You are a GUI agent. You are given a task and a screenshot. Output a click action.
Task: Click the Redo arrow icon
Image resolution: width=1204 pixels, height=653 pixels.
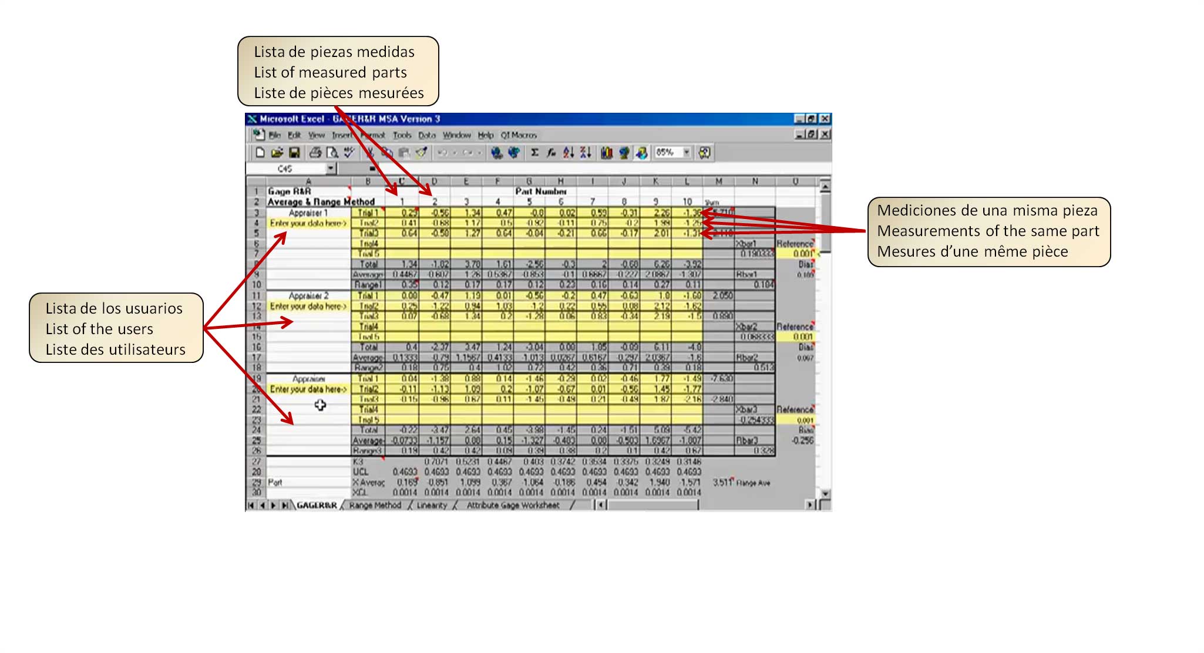[468, 153]
